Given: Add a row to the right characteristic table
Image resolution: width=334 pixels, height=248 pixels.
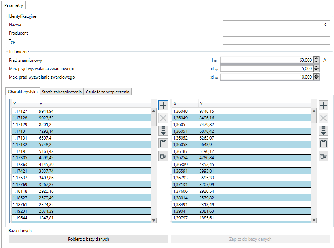Looking at the screenshot, I should point(323,105).
